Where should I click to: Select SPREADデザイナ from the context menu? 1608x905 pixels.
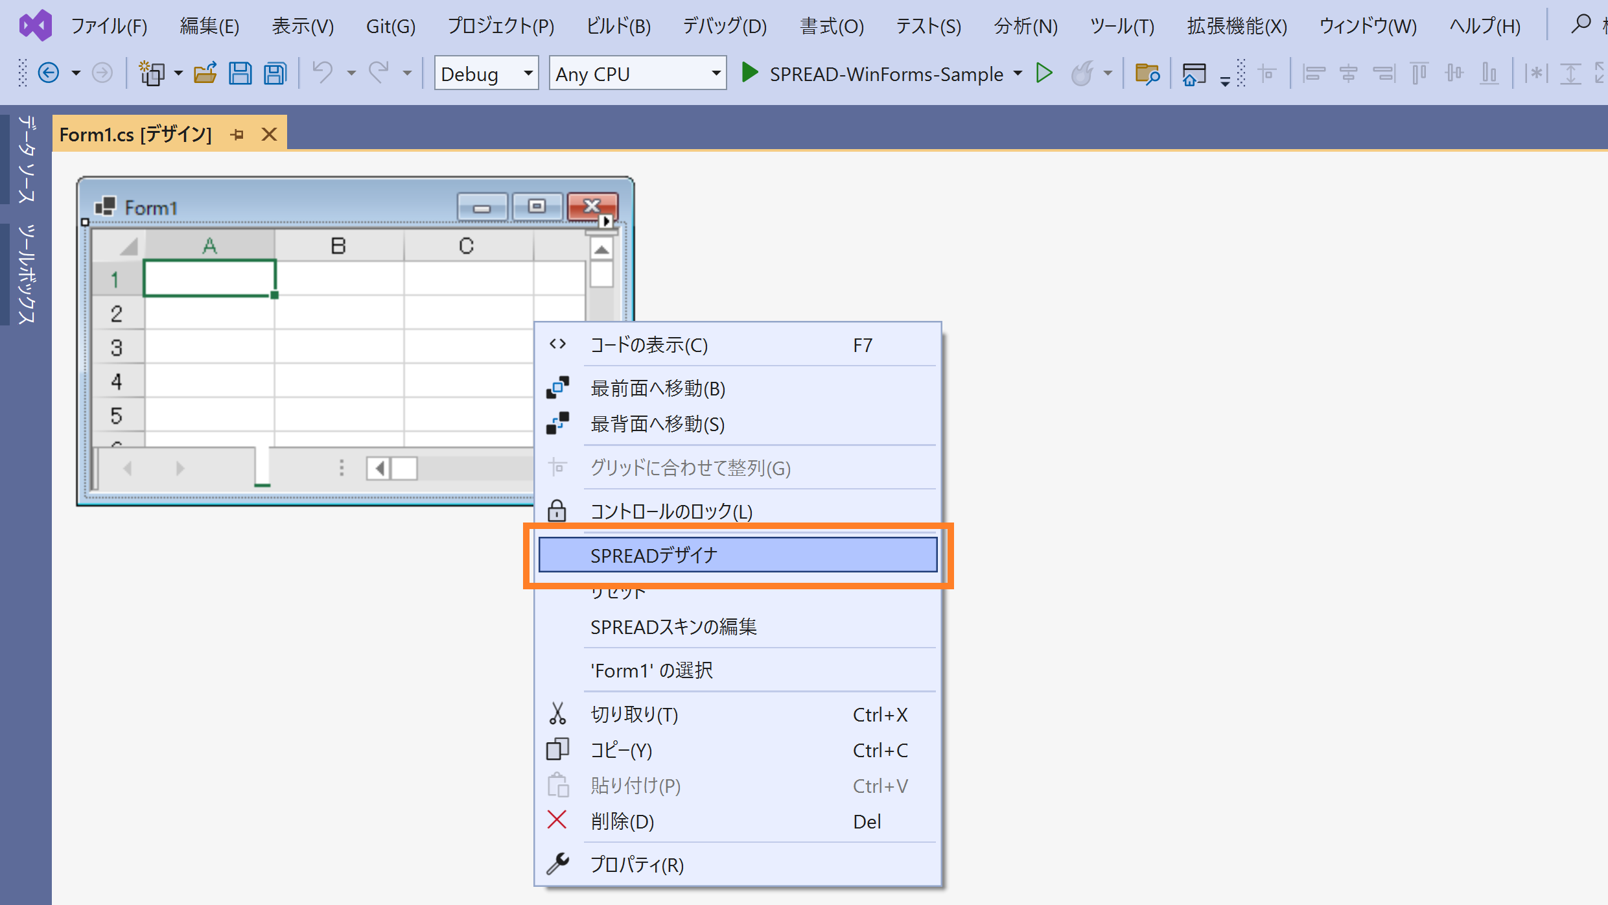pyautogui.click(x=738, y=555)
